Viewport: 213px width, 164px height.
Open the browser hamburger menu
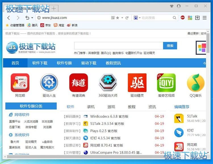(204, 18)
